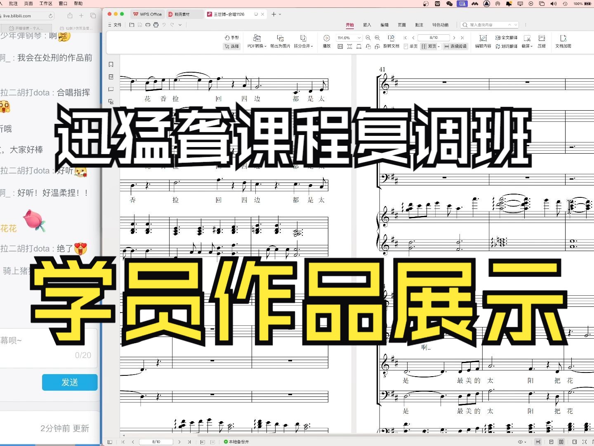
Task: Open the comments panel in left sidebar
Action: point(111,89)
